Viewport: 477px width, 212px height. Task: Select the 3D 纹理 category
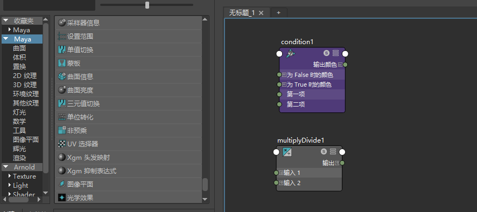click(25, 85)
